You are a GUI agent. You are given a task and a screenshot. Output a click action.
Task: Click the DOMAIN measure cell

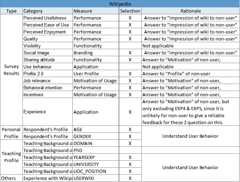point(96,143)
